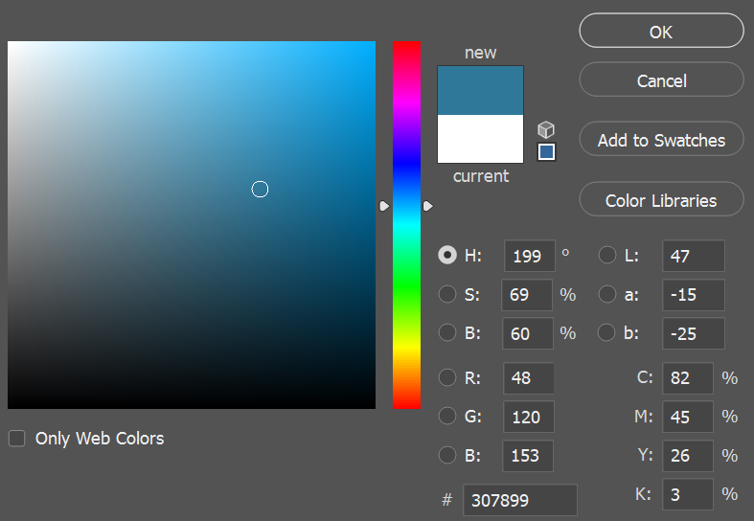Click the left hue slider arrow handle
754x521 pixels.
pos(384,206)
